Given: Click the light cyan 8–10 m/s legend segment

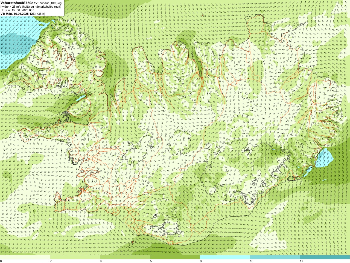Looking at the screenshot, I should pyautogui.click(x=225, y=257).
